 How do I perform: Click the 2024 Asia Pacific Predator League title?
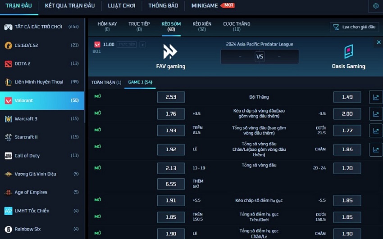click(260, 44)
